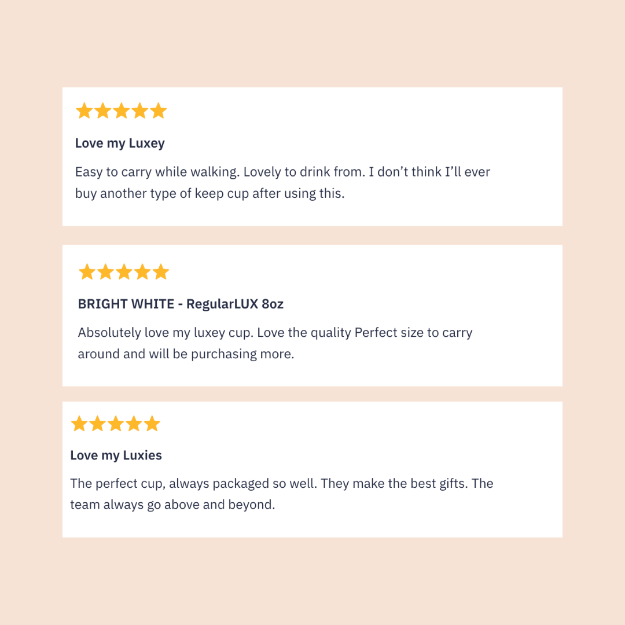Tap the fifth star above "Love my Luxey"
This screenshot has width=625, height=625.
[159, 111]
